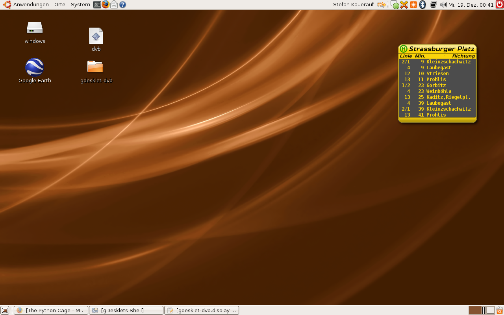Select the Google Earth desktop icon
The width and height of the screenshot is (504, 315).
point(35,71)
